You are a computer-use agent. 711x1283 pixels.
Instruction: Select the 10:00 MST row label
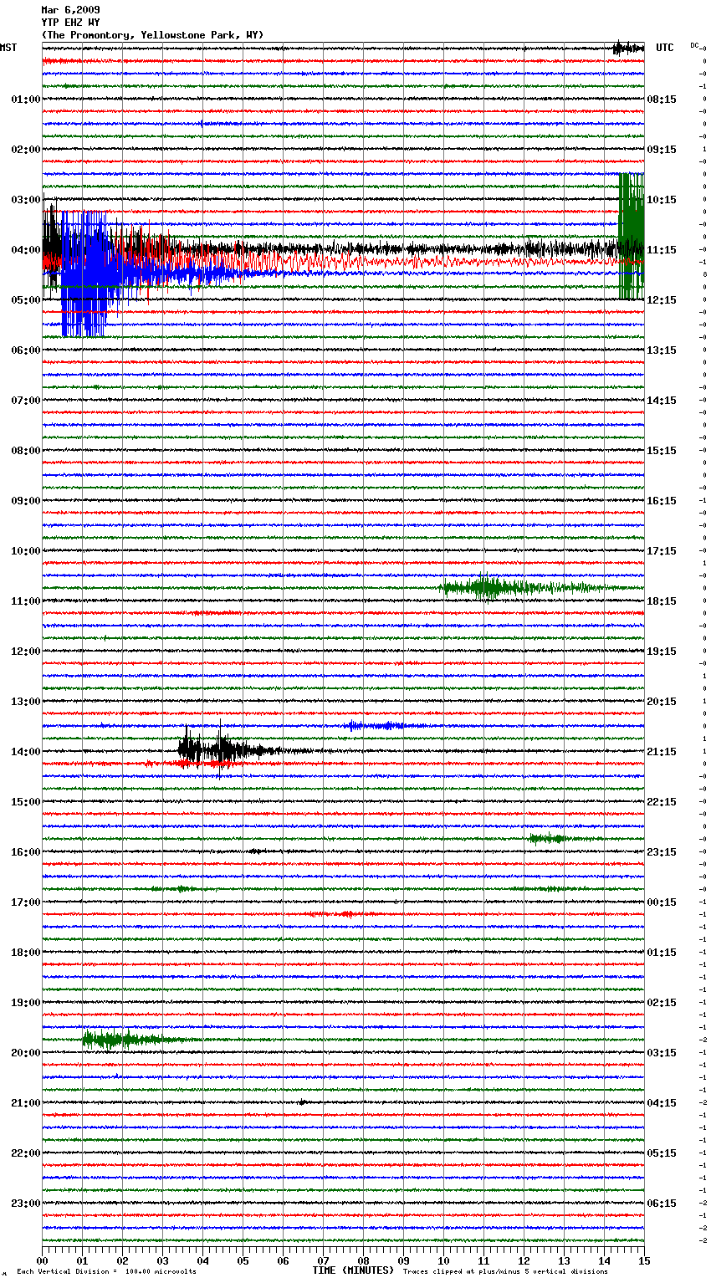click(25, 551)
